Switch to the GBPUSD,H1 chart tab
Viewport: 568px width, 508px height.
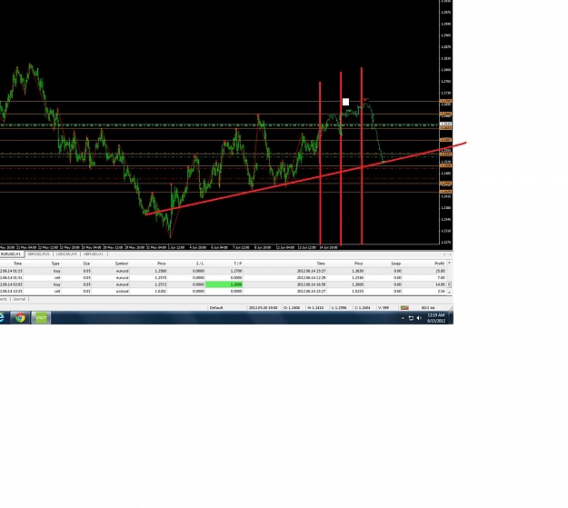tap(94, 254)
